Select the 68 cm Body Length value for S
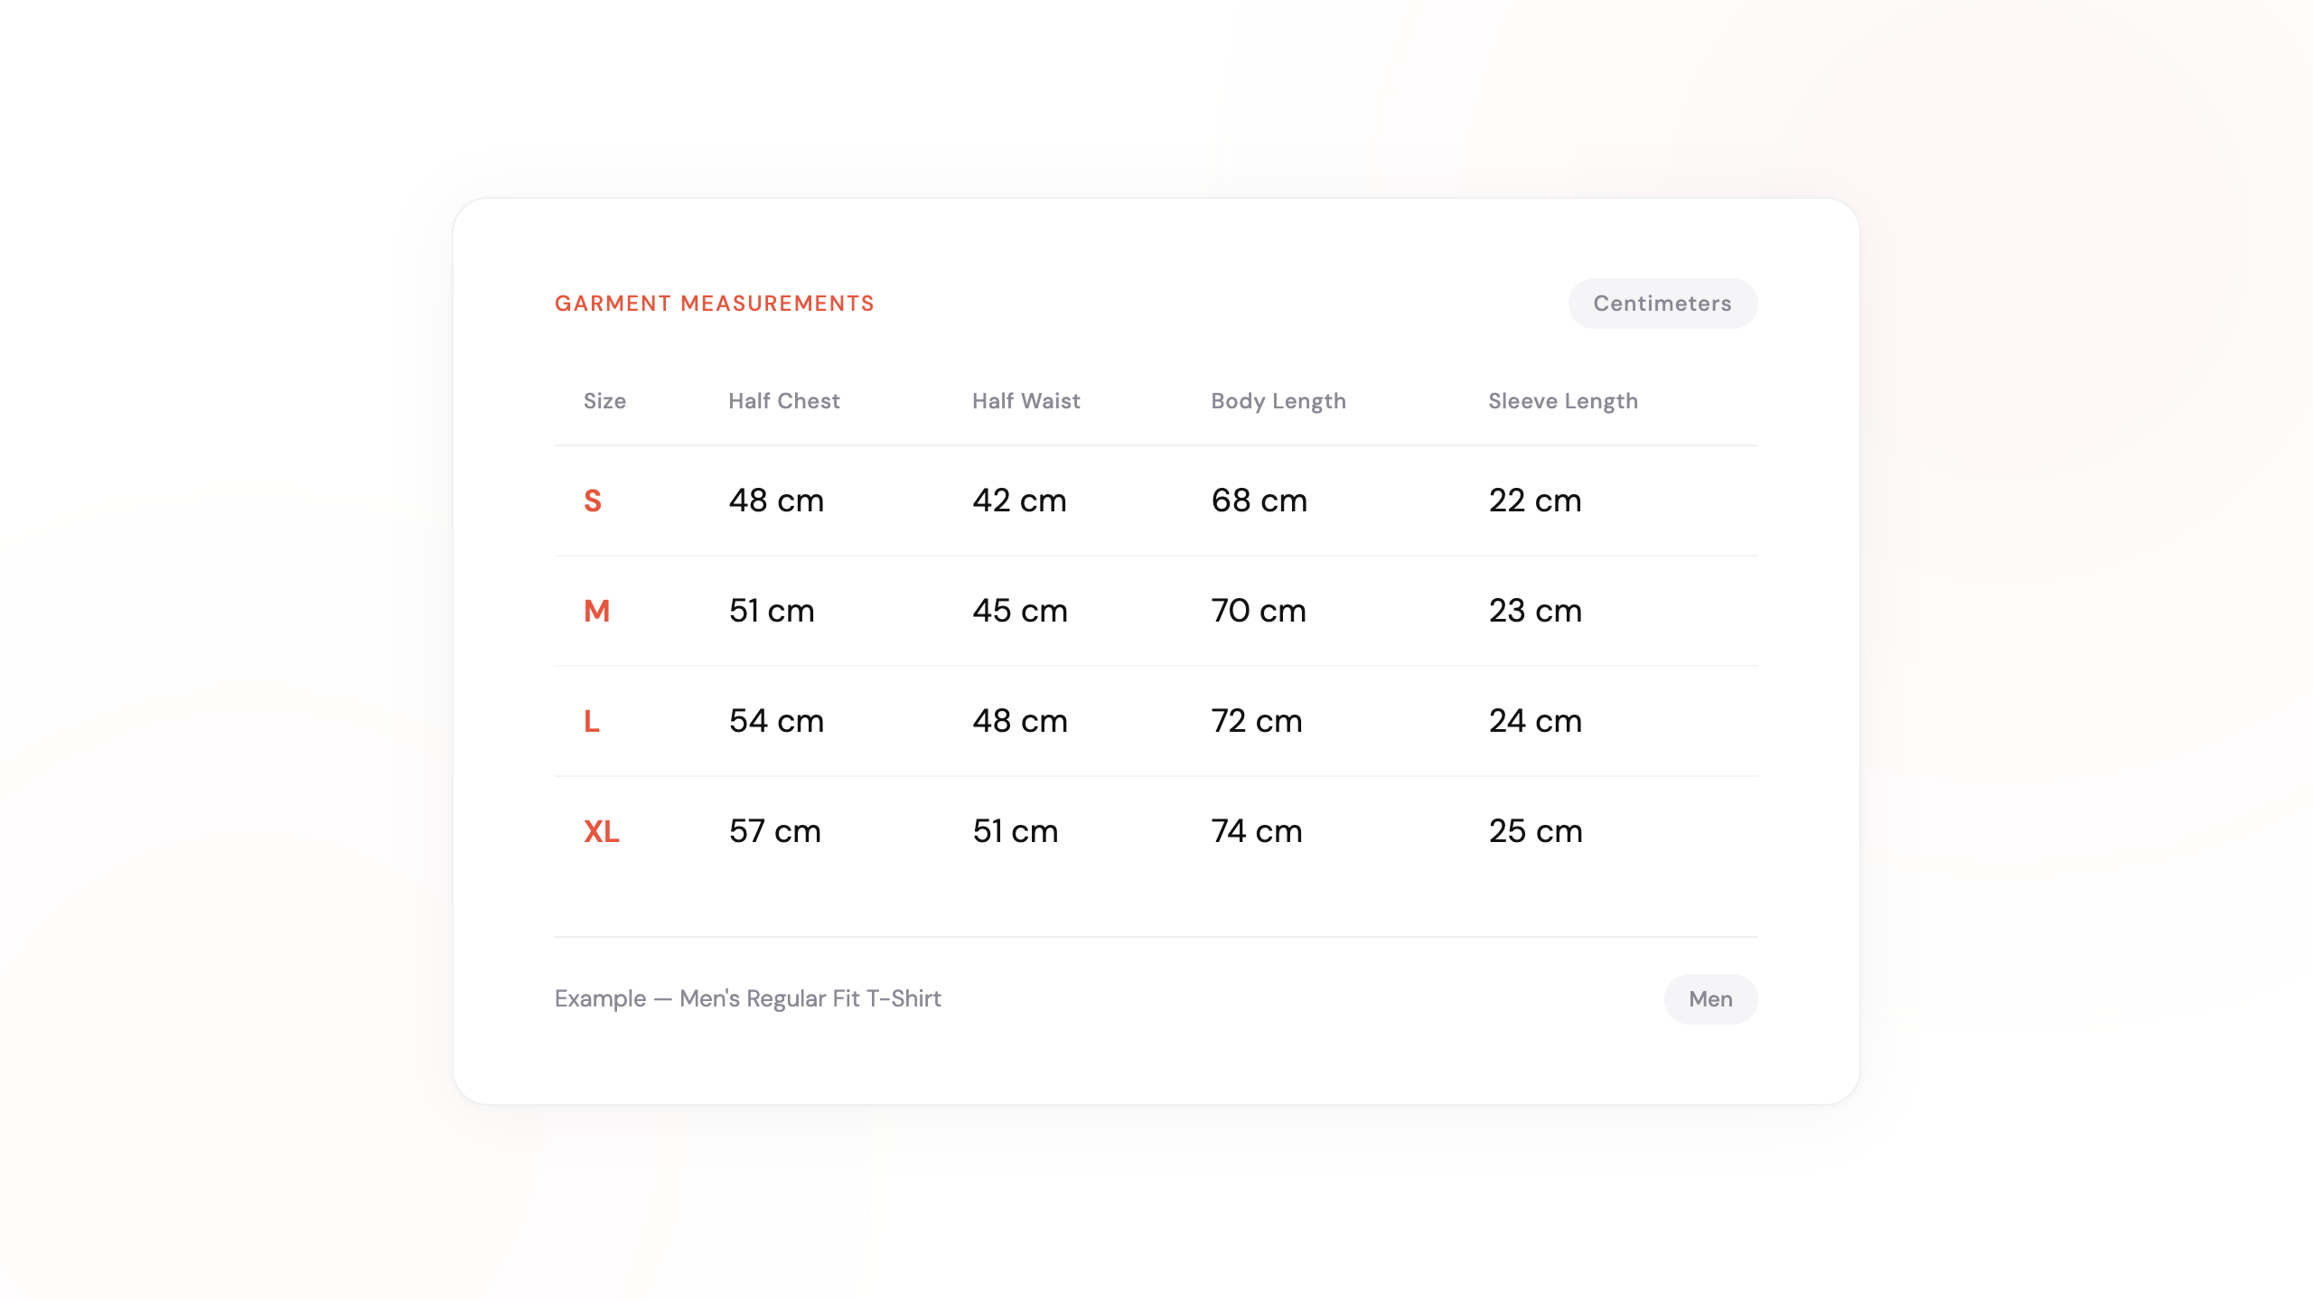 [x=1258, y=501]
